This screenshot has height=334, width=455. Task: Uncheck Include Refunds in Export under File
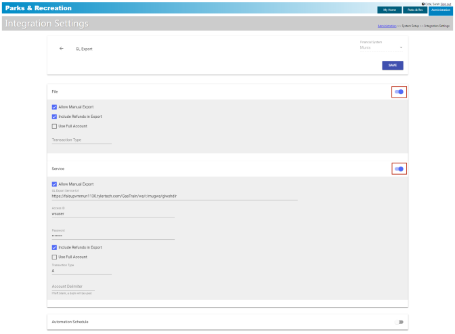click(x=55, y=117)
